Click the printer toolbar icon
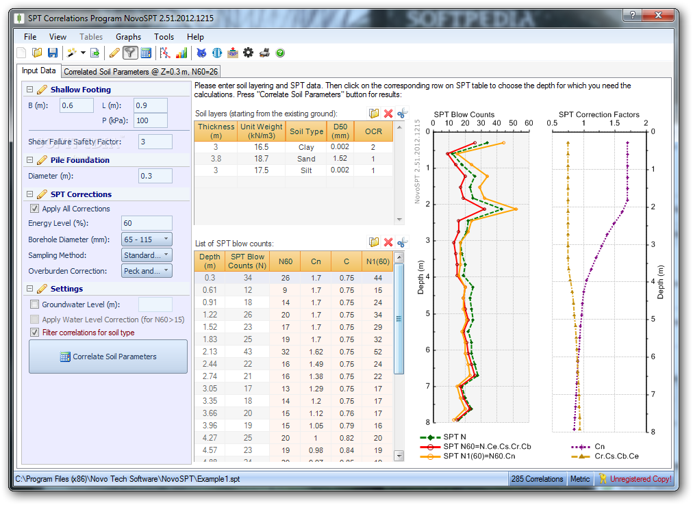 coord(264,53)
